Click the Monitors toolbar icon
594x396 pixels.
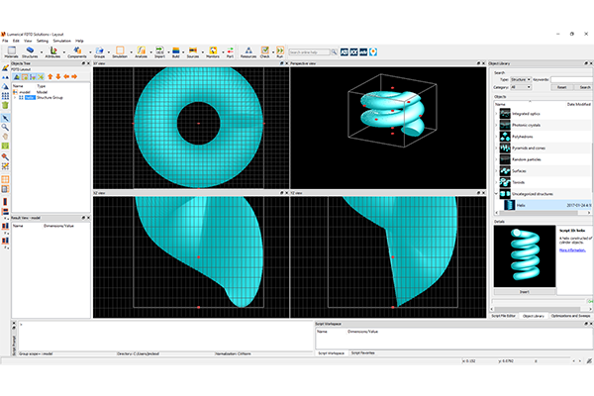click(x=213, y=50)
